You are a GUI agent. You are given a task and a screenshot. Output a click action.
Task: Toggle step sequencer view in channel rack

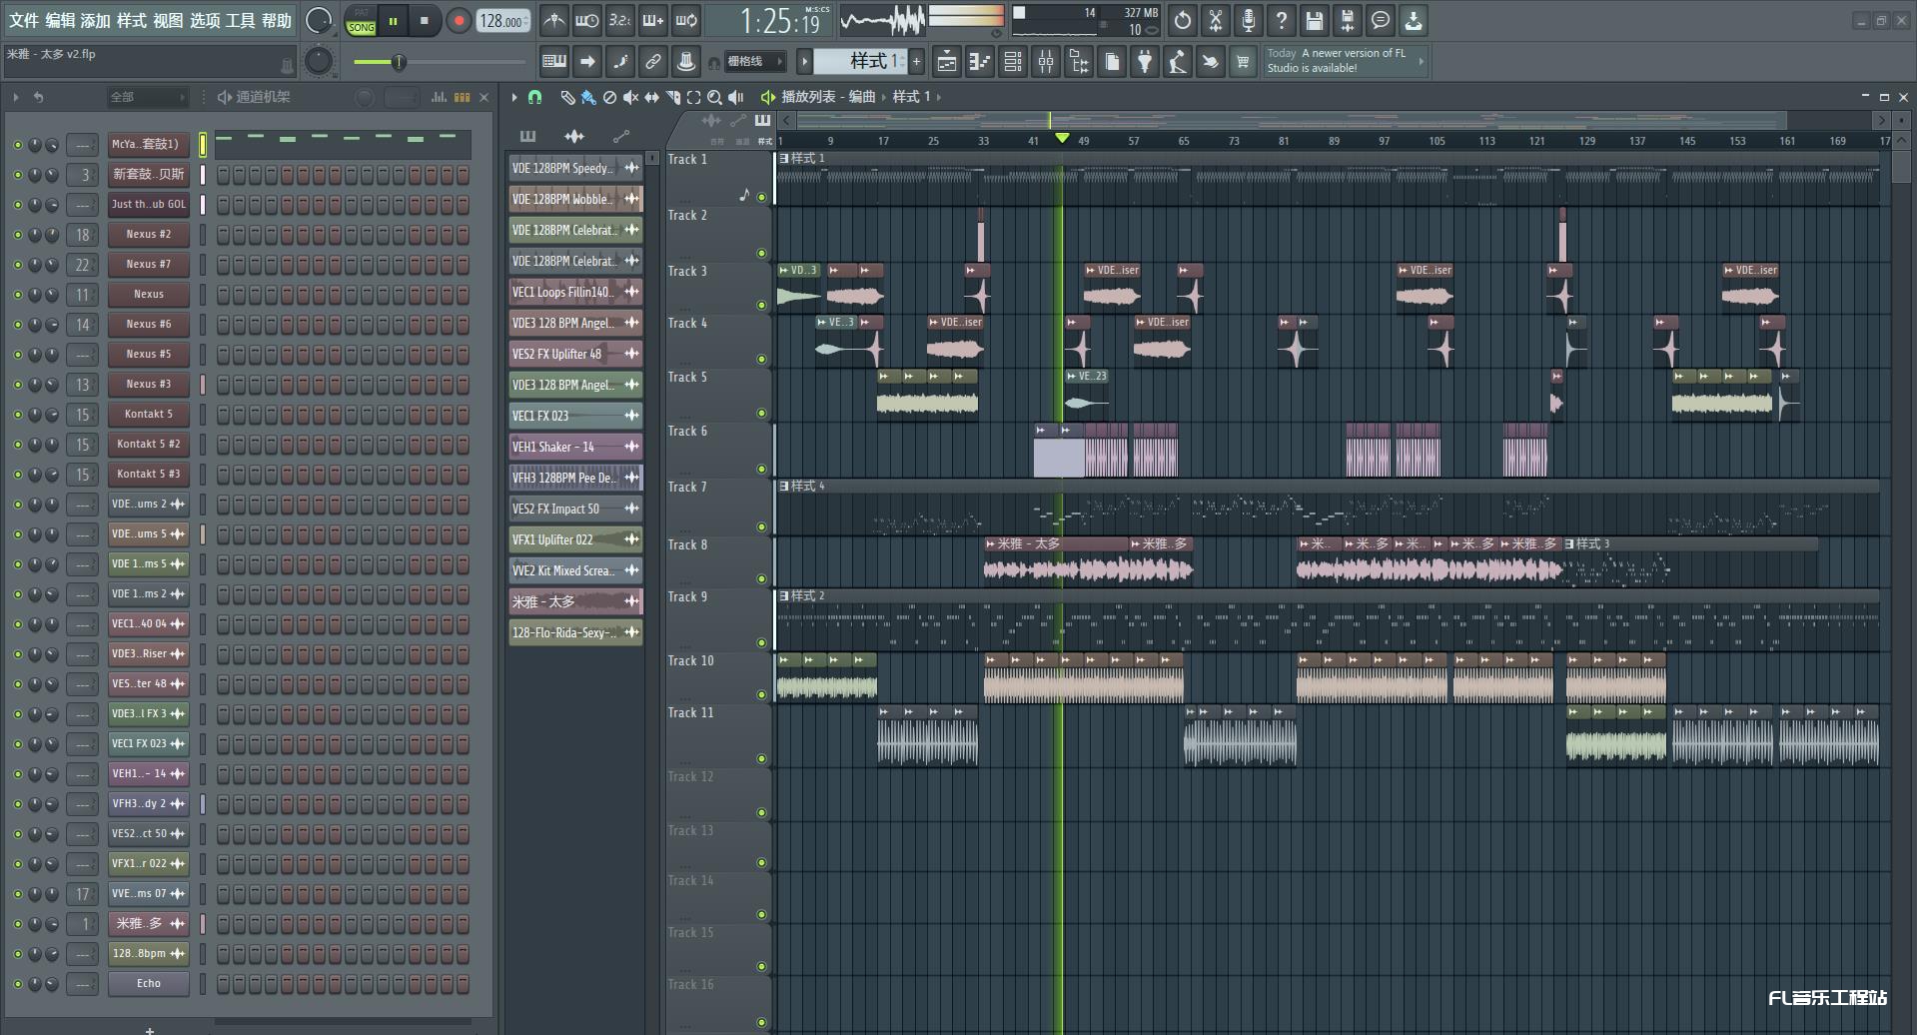tap(462, 97)
